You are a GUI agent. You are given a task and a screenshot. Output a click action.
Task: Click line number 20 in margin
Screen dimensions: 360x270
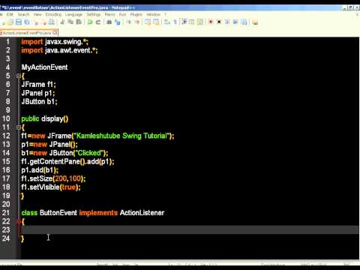6,204
